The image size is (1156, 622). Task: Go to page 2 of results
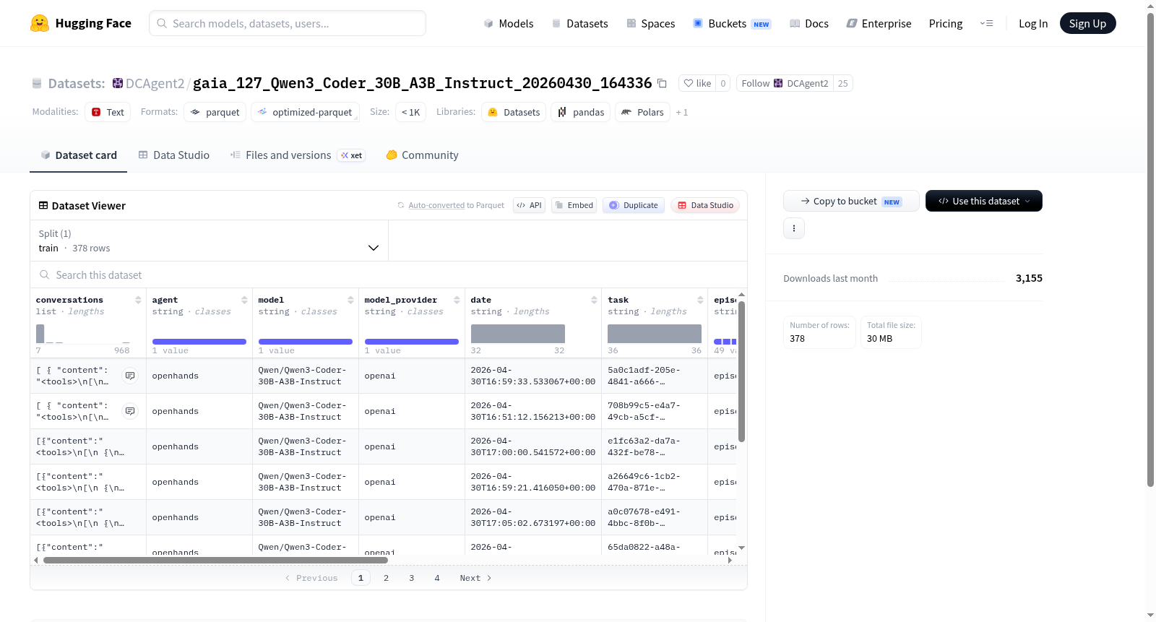387,578
